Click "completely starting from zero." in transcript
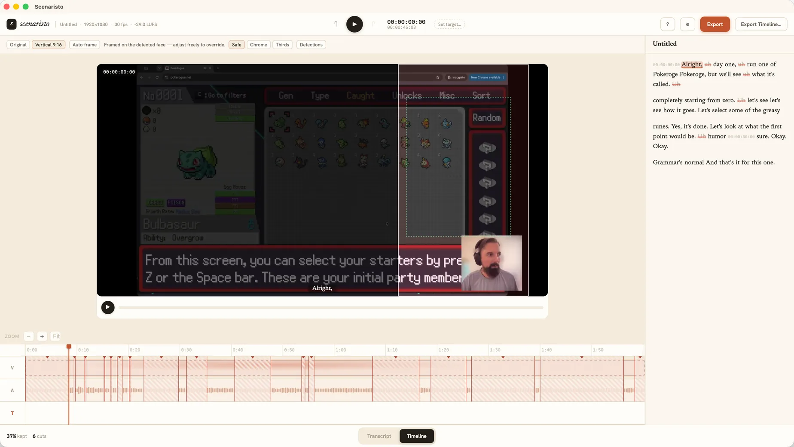 coord(694,100)
